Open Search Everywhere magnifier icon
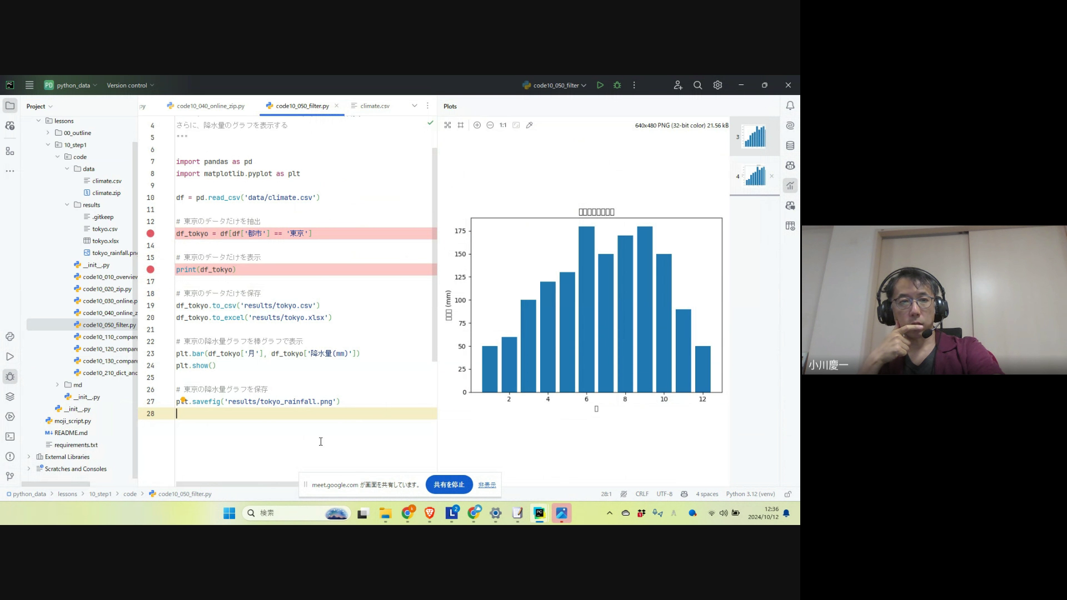 pos(697,85)
